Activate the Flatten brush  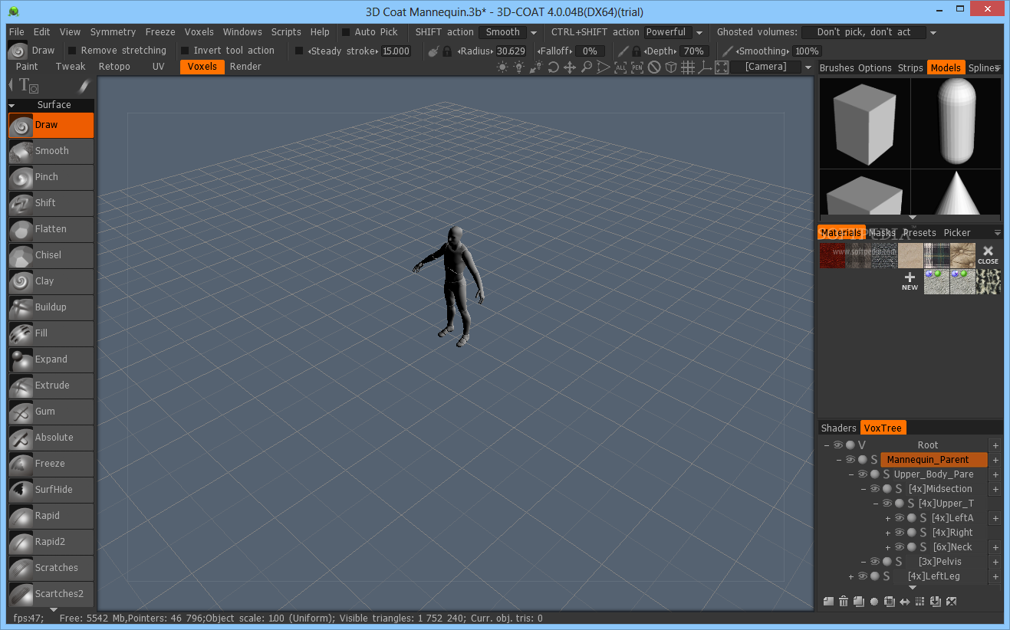[51, 229]
